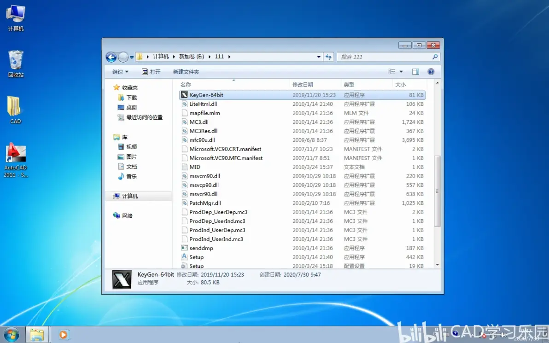Viewport: 549px width, 343px height.
Task: Click the file list vertical scrollbar thumb
Action: point(437,191)
